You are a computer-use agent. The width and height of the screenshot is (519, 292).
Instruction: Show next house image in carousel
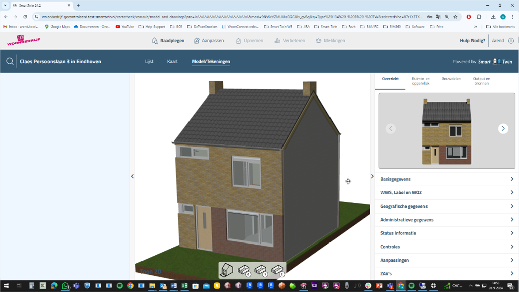click(503, 128)
